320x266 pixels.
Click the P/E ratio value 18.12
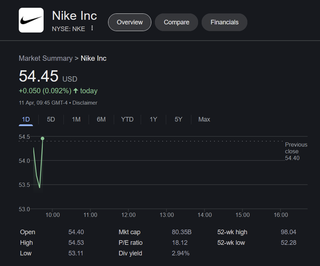click(x=180, y=243)
